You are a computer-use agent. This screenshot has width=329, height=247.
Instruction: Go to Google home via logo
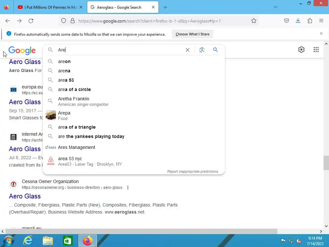[22, 50]
